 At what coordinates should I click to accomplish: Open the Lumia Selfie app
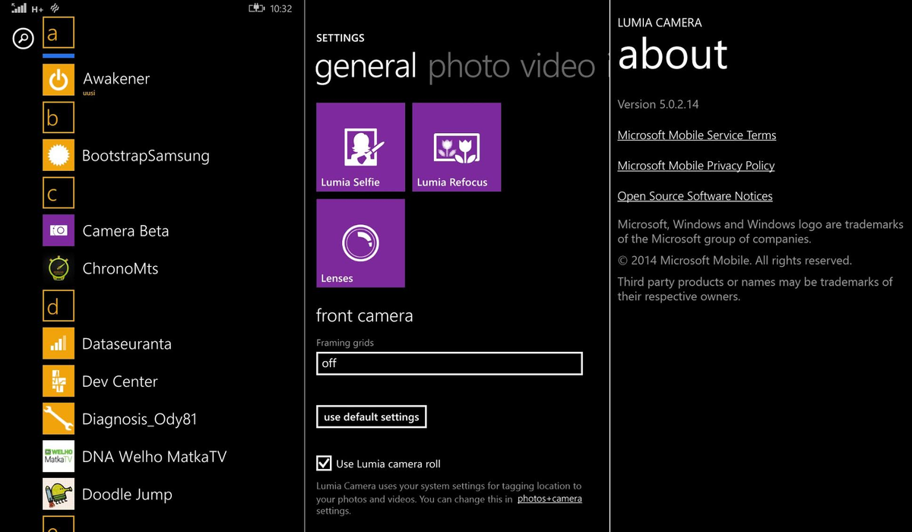[360, 147]
